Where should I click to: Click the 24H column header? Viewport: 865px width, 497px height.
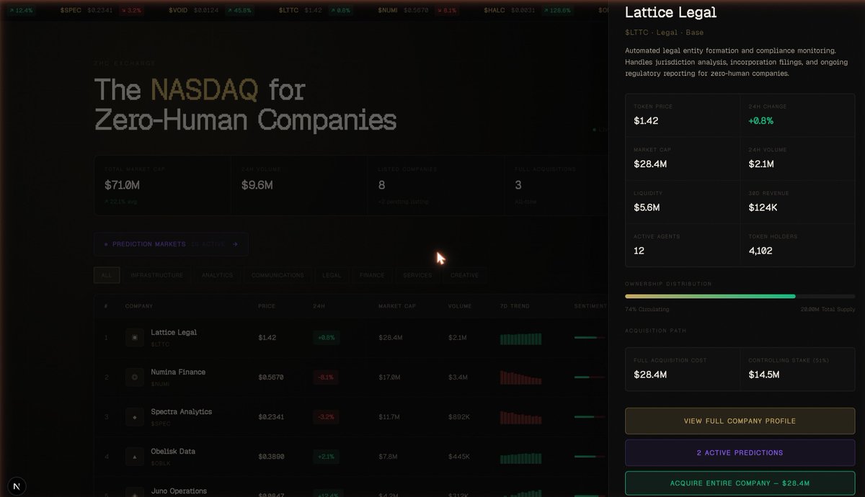319,306
